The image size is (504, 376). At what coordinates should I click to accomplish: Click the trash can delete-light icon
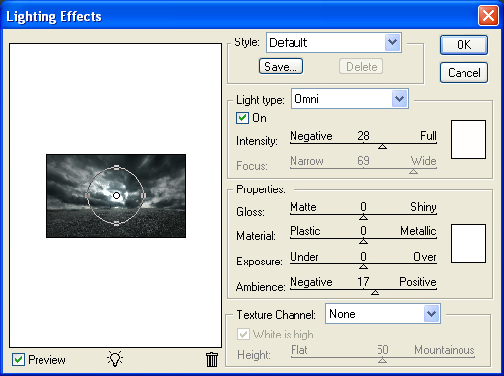coord(211,359)
